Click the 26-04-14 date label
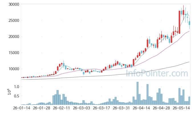The height and width of the screenshot is (113, 193). [x=141, y=108]
